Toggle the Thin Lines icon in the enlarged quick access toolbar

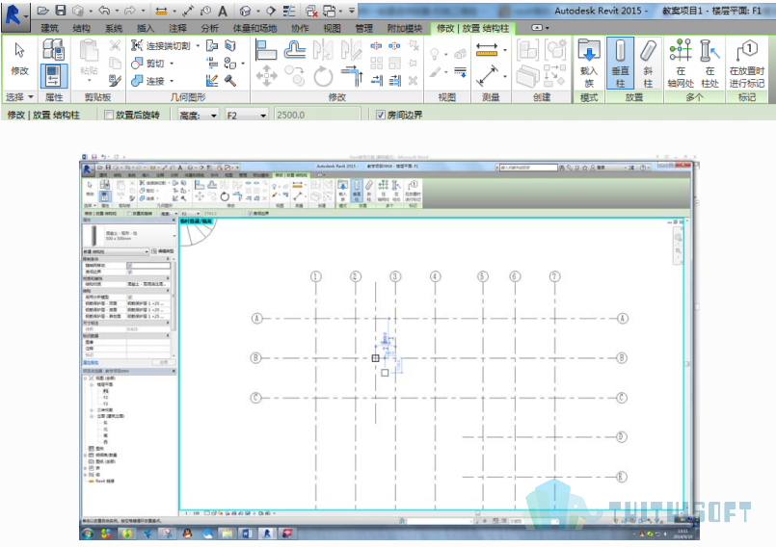click(x=289, y=11)
